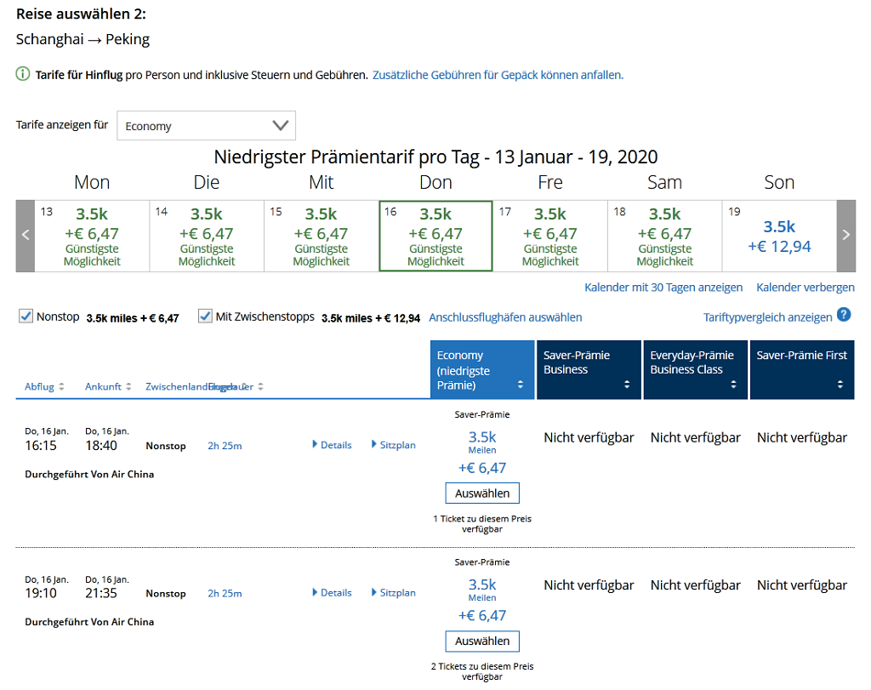Click the Anschlussflughäfen auswählen link
This screenshot has width=871, height=690.
pos(505,317)
